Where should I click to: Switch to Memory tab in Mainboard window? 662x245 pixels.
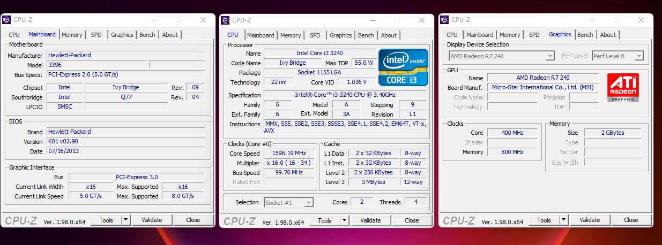[x=72, y=35]
